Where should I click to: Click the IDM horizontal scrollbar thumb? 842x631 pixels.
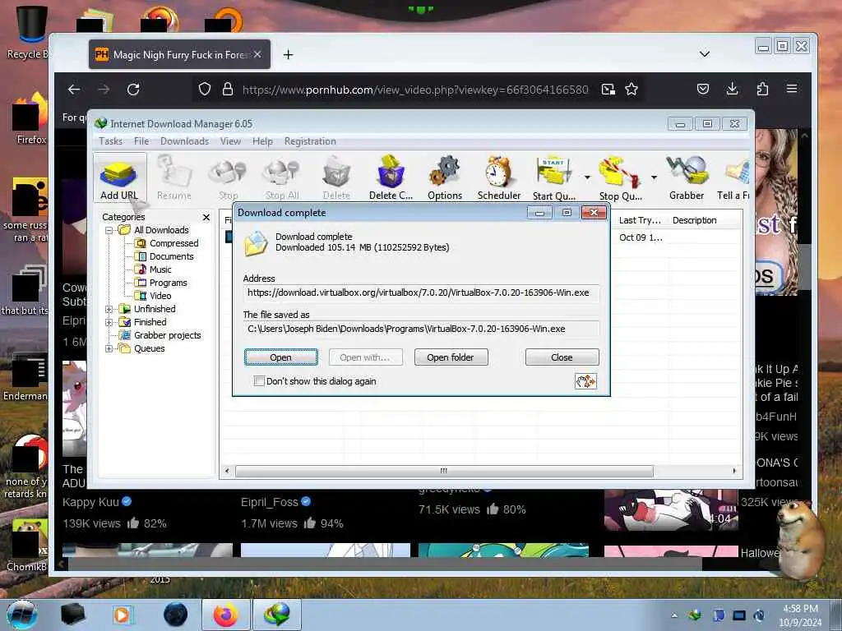tap(444, 471)
